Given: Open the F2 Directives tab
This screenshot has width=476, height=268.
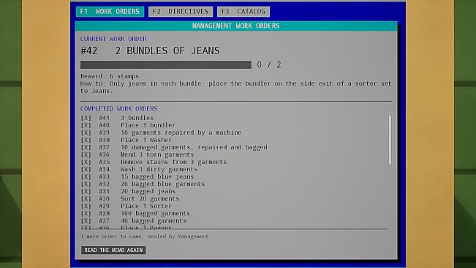Looking at the screenshot, I should click(181, 12).
